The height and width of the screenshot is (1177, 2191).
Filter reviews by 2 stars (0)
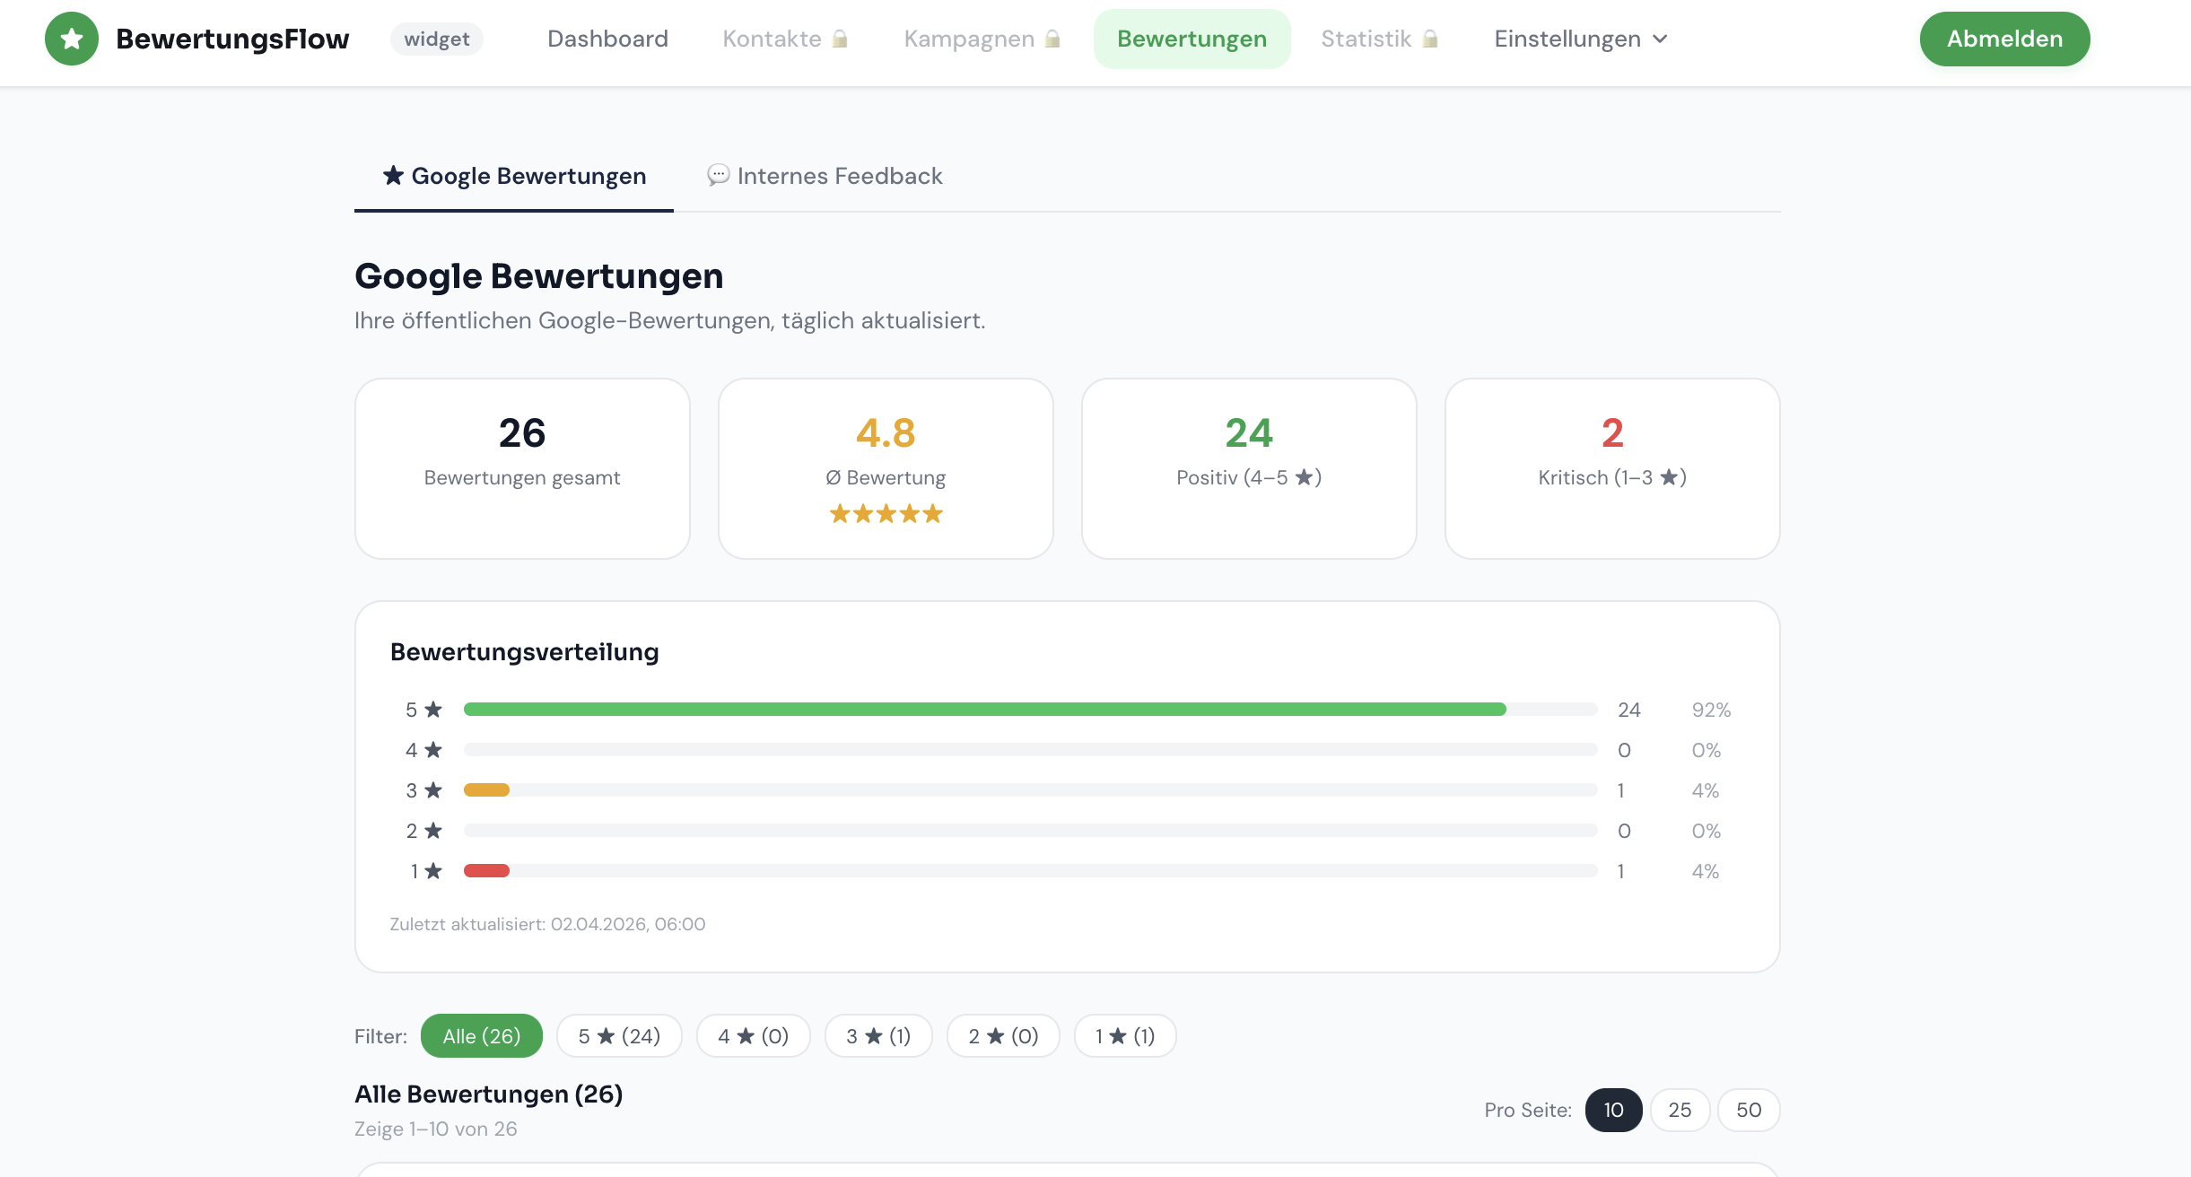1003,1036
